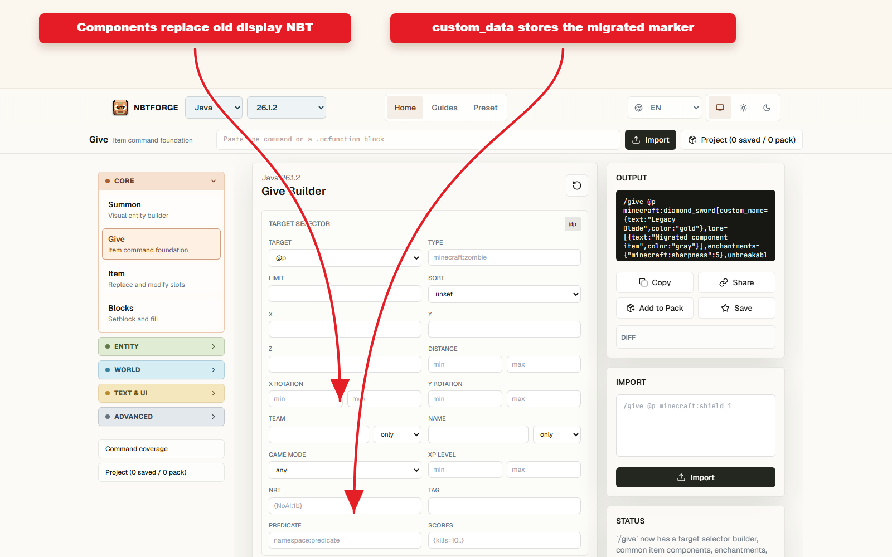
Task: Open the SORT dropdown showing unset
Action: (505, 294)
